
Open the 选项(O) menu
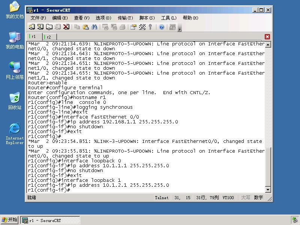click(x=103, y=18)
